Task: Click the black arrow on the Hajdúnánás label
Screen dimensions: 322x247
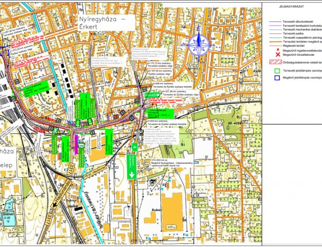Action: click(x=55, y=205)
